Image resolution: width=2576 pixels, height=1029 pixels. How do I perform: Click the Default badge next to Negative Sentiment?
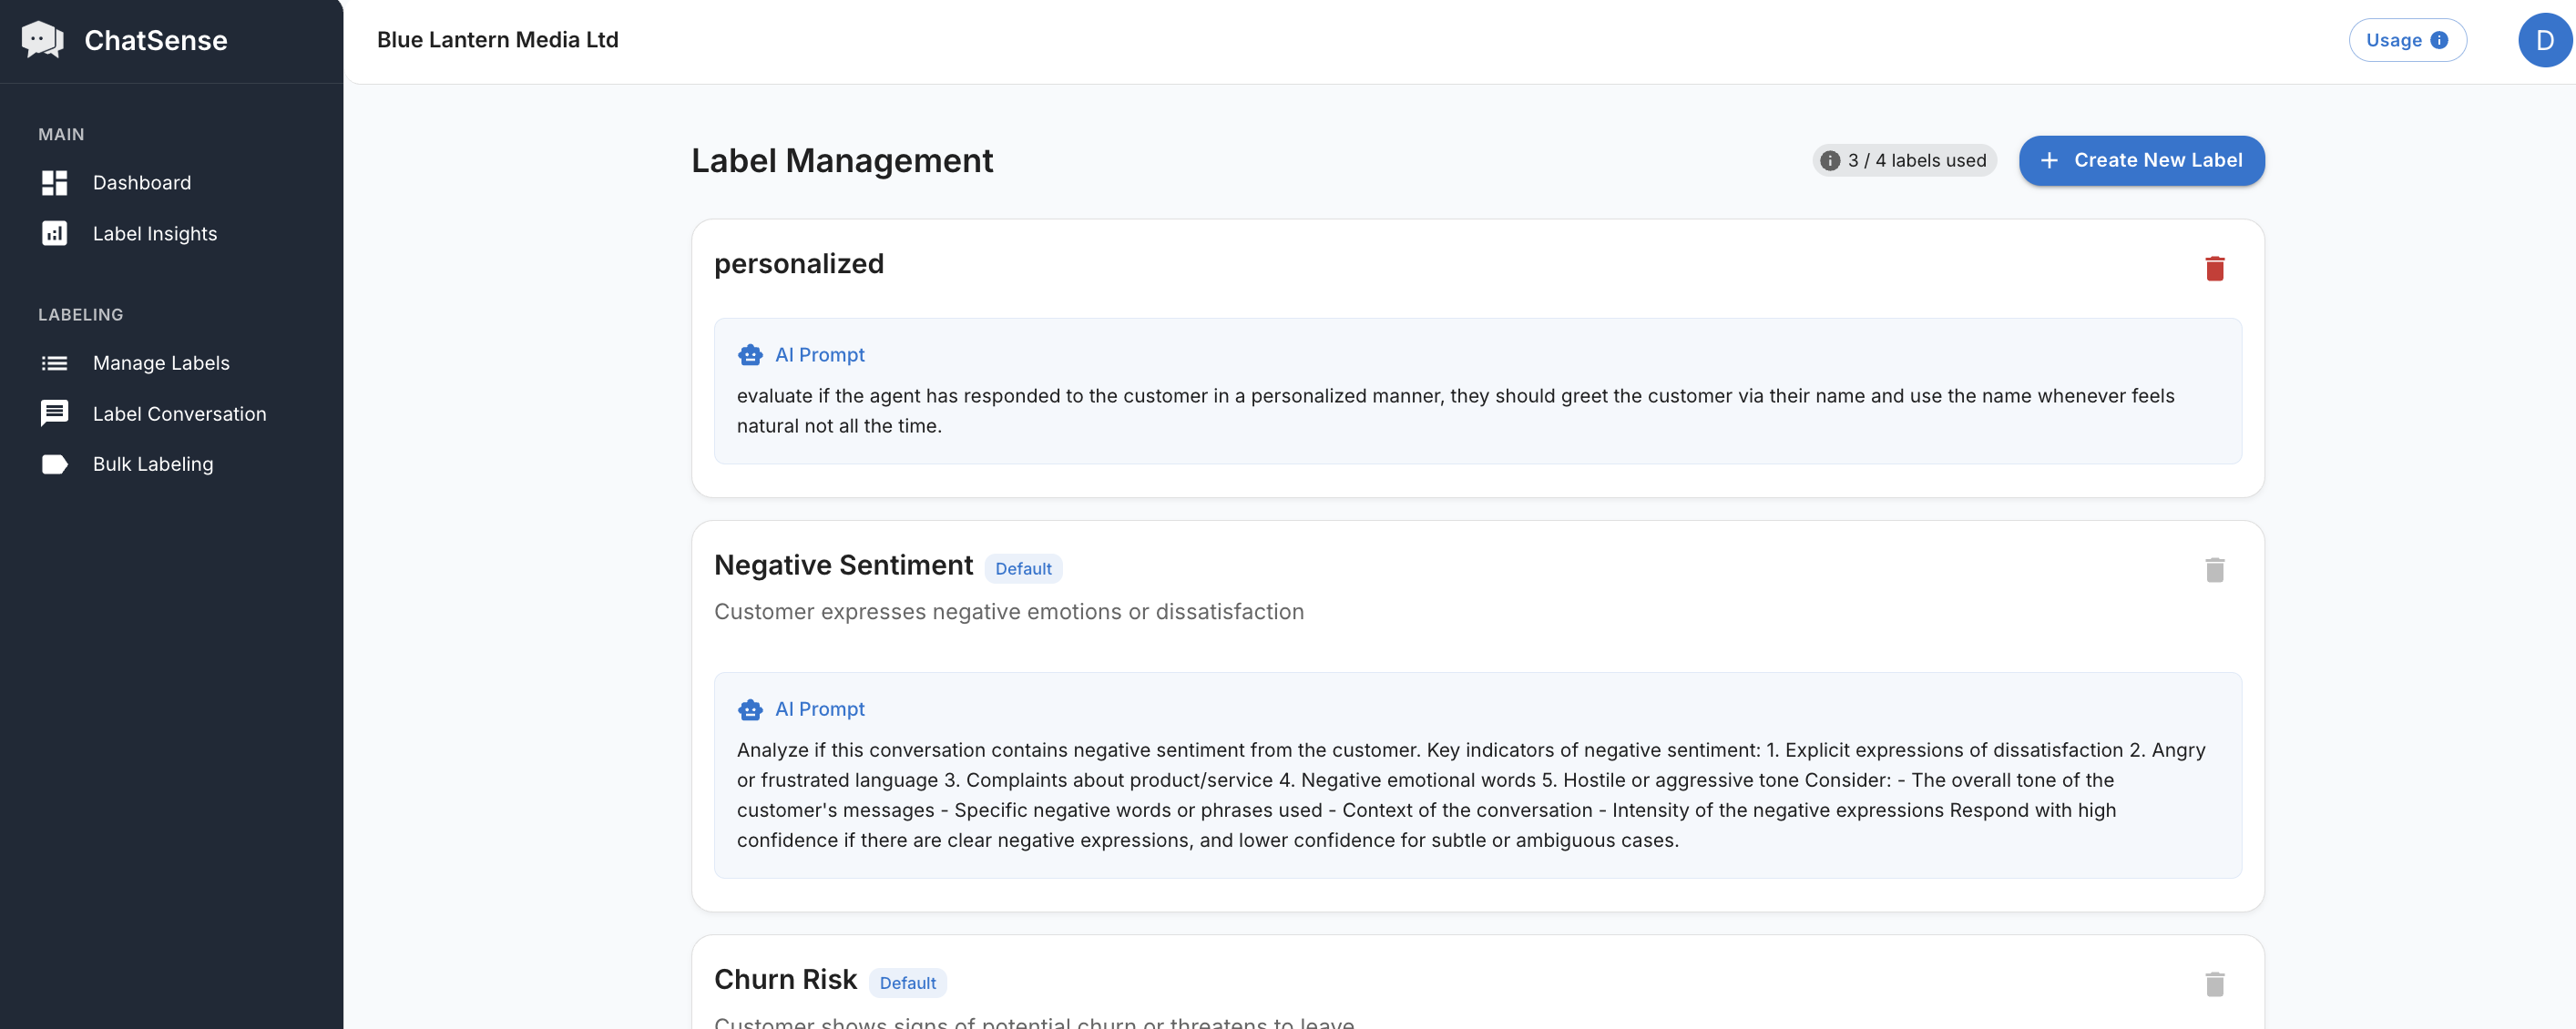coord(1023,569)
